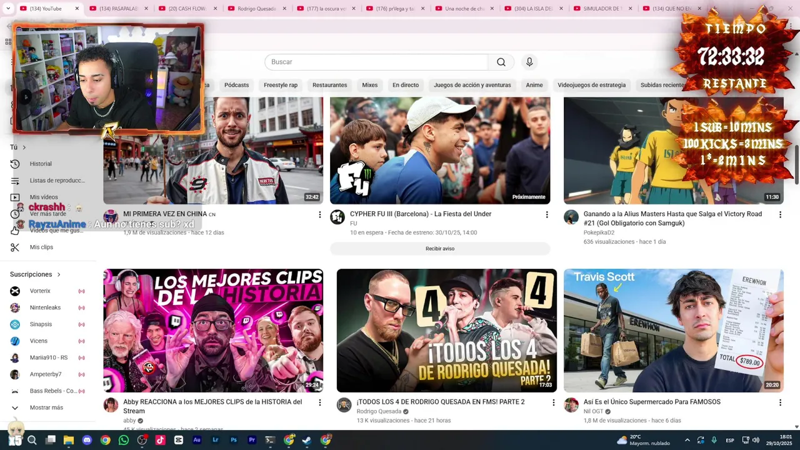Open PokepikaD2 channel avatar
The image size is (800, 450).
pos(571,217)
